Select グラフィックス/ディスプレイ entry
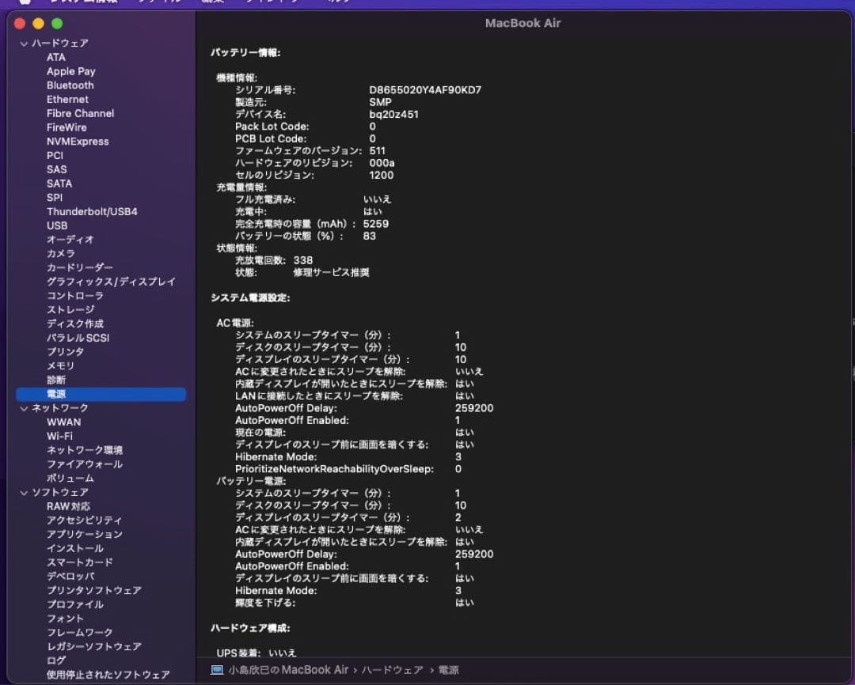 coord(111,282)
